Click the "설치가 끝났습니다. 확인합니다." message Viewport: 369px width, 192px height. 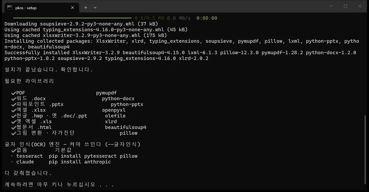49,70
